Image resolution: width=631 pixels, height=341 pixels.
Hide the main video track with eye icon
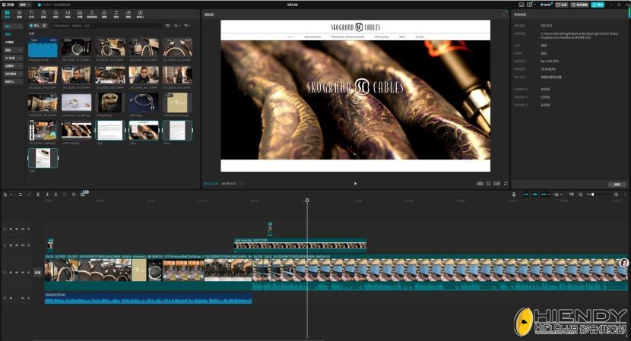point(17,272)
